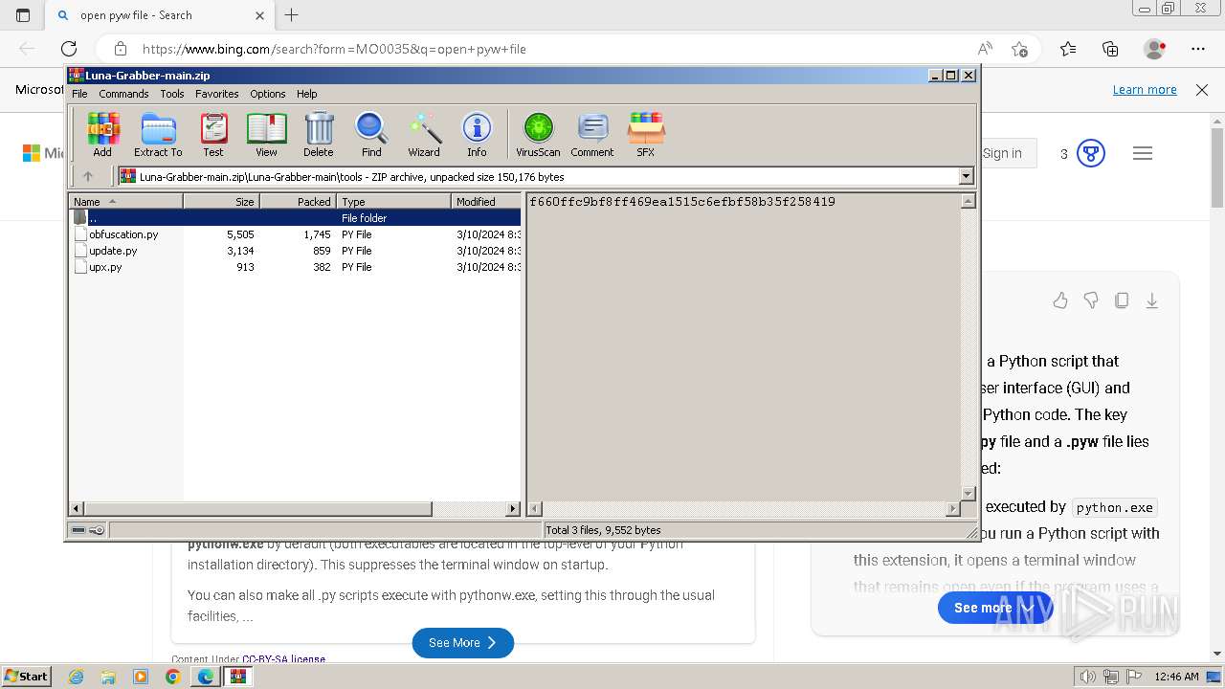Copy the Copilot answer
The height and width of the screenshot is (689, 1225).
click(x=1122, y=300)
